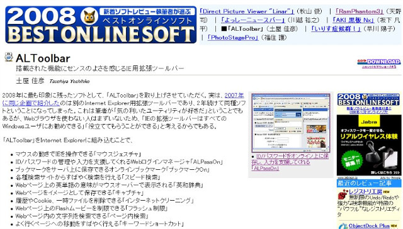
Task: Click the ALToolbar subtitle about the IE toolbar
Action: pyautogui.click(x=100, y=69)
